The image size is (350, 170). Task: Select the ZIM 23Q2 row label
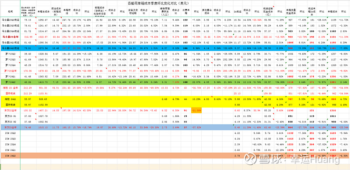coord(10,133)
